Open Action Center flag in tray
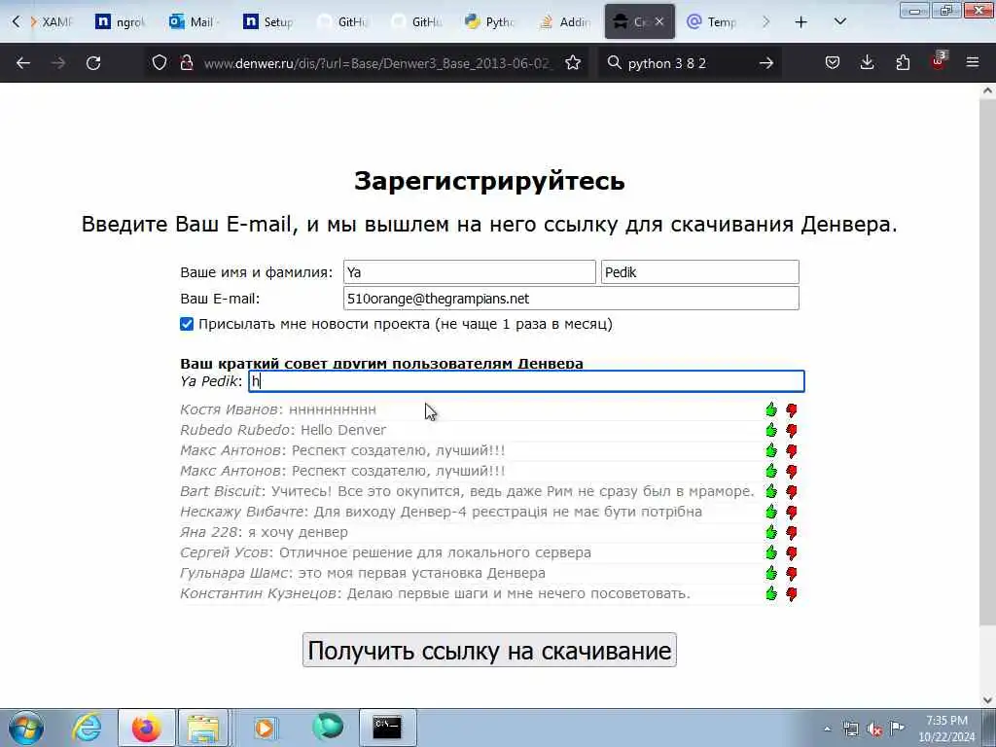This screenshot has width=996, height=747. point(897,729)
